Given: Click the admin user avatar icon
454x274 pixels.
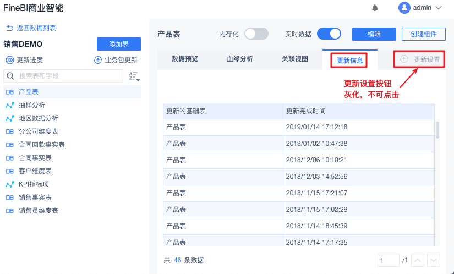Looking at the screenshot, I should (404, 8).
